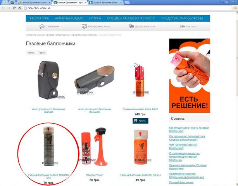The width and height of the screenshot is (238, 186).
Task: Open the Изделие "Горн" product link
Action: coord(95,175)
